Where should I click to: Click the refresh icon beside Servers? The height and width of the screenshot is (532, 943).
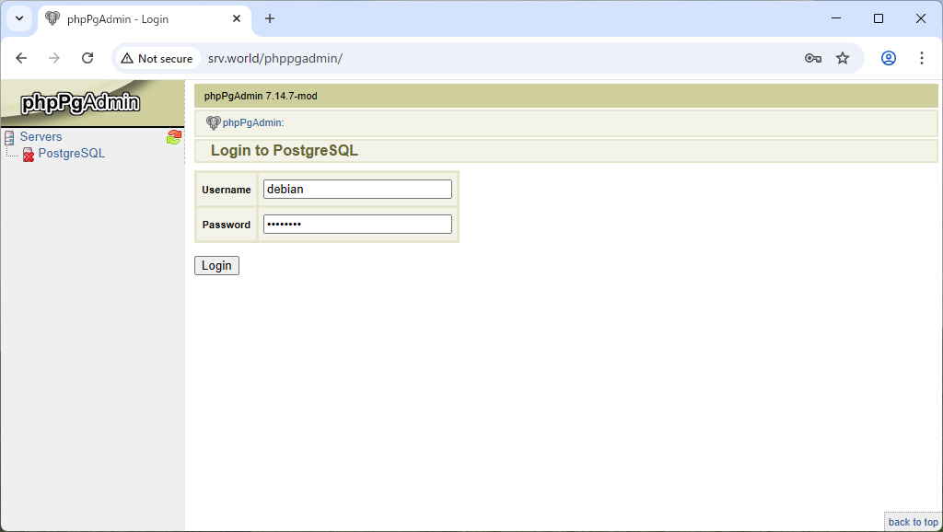pos(174,137)
